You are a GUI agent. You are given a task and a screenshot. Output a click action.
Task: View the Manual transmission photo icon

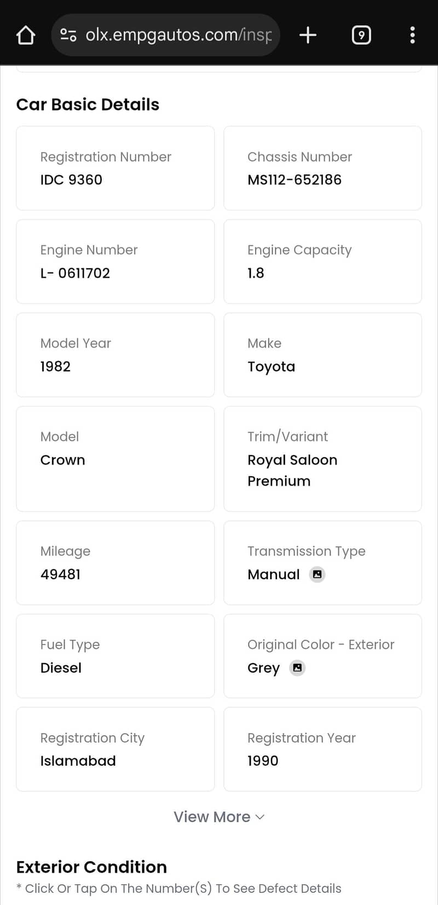click(x=317, y=574)
